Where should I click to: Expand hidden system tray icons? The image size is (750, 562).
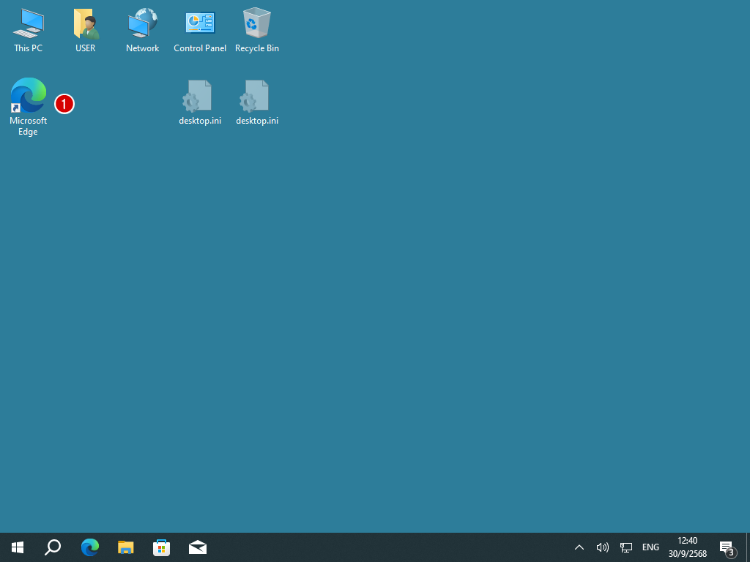(x=579, y=547)
